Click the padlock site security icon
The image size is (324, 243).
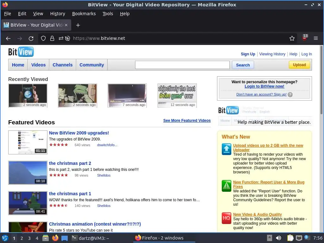click(52, 38)
